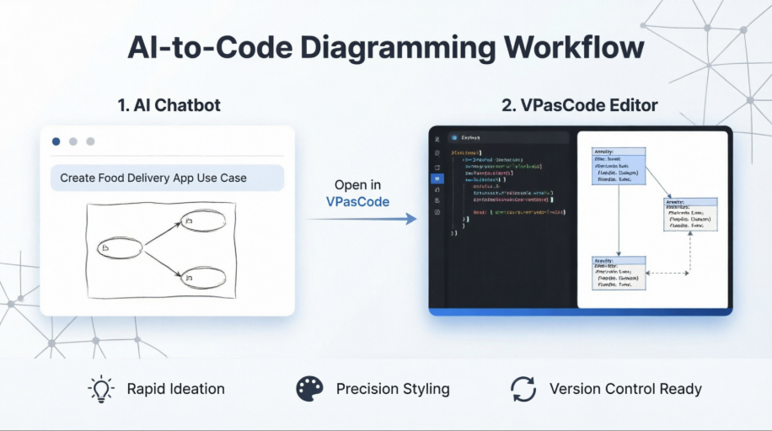Select the right-side class box in the diagram preview
The width and height of the screenshot is (772, 431).
tap(690, 215)
